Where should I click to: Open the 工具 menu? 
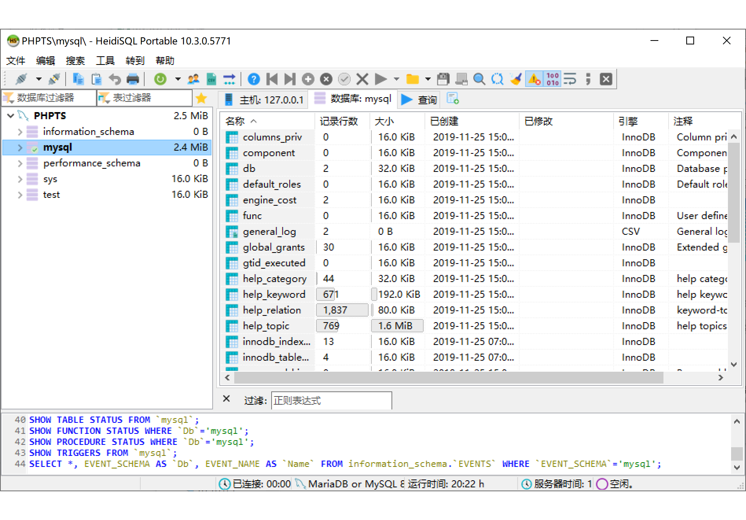105,61
